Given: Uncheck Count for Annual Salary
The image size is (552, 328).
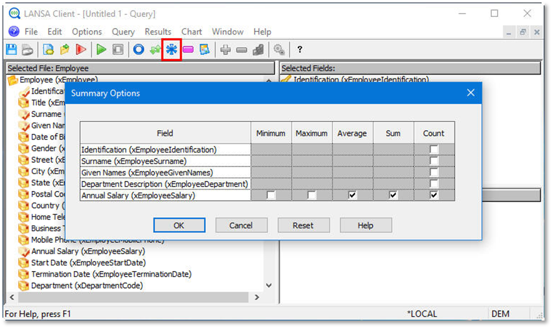Looking at the screenshot, I should point(434,195).
